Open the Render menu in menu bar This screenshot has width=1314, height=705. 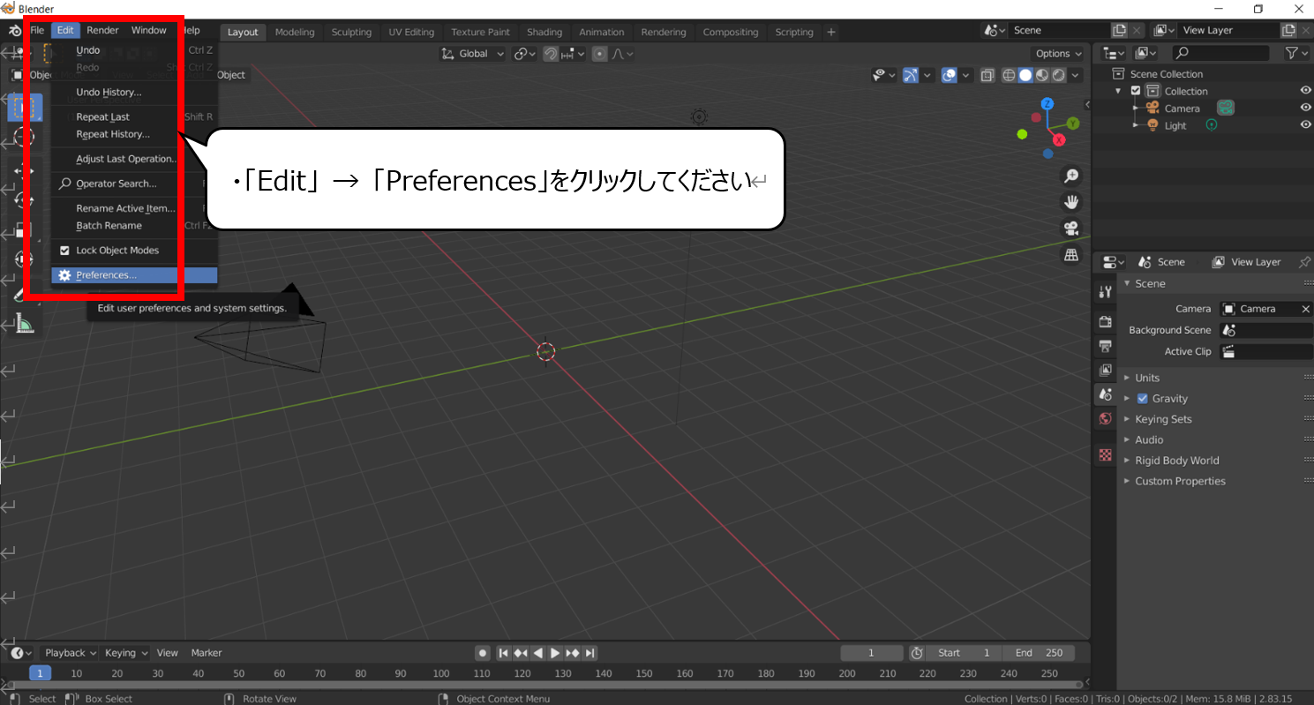pos(102,30)
